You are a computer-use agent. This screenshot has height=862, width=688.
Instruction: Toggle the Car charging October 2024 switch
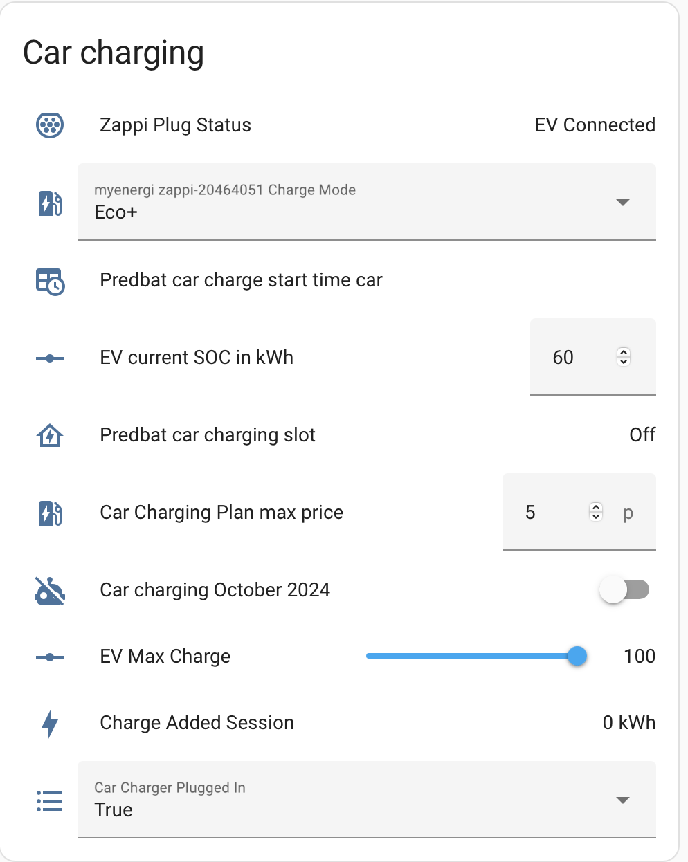pos(624,590)
